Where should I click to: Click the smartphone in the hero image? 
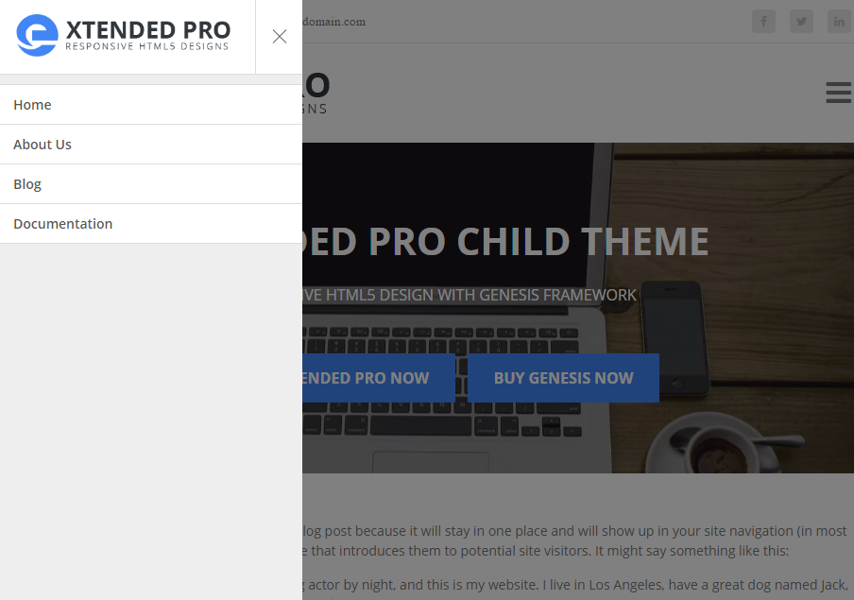point(675,336)
